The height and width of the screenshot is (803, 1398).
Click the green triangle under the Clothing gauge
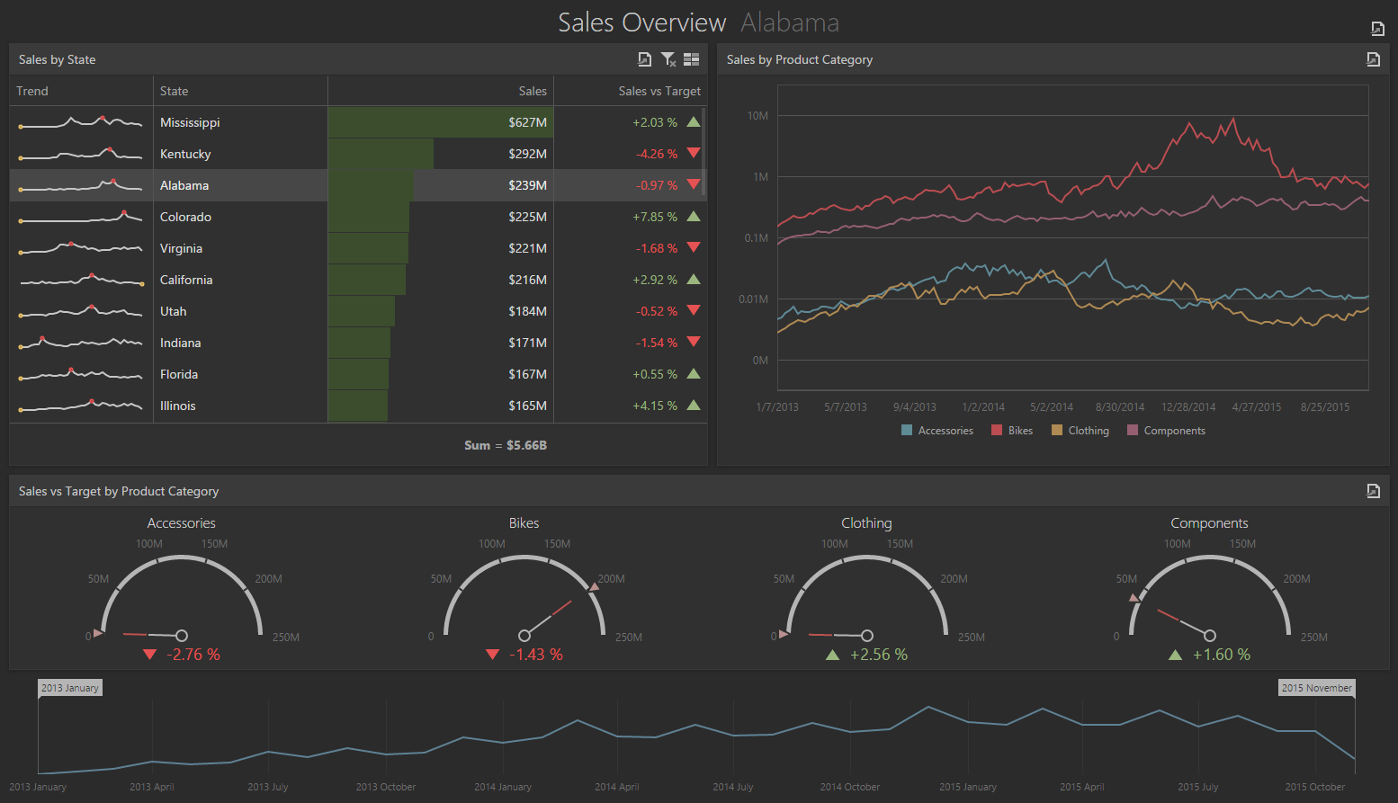tap(832, 656)
